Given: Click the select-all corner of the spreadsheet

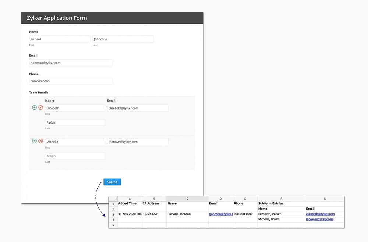Looking at the screenshot, I should tap(113, 199).
